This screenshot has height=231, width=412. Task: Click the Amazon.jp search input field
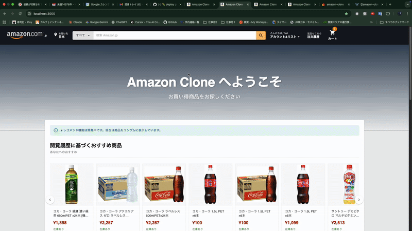tap(175, 35)
